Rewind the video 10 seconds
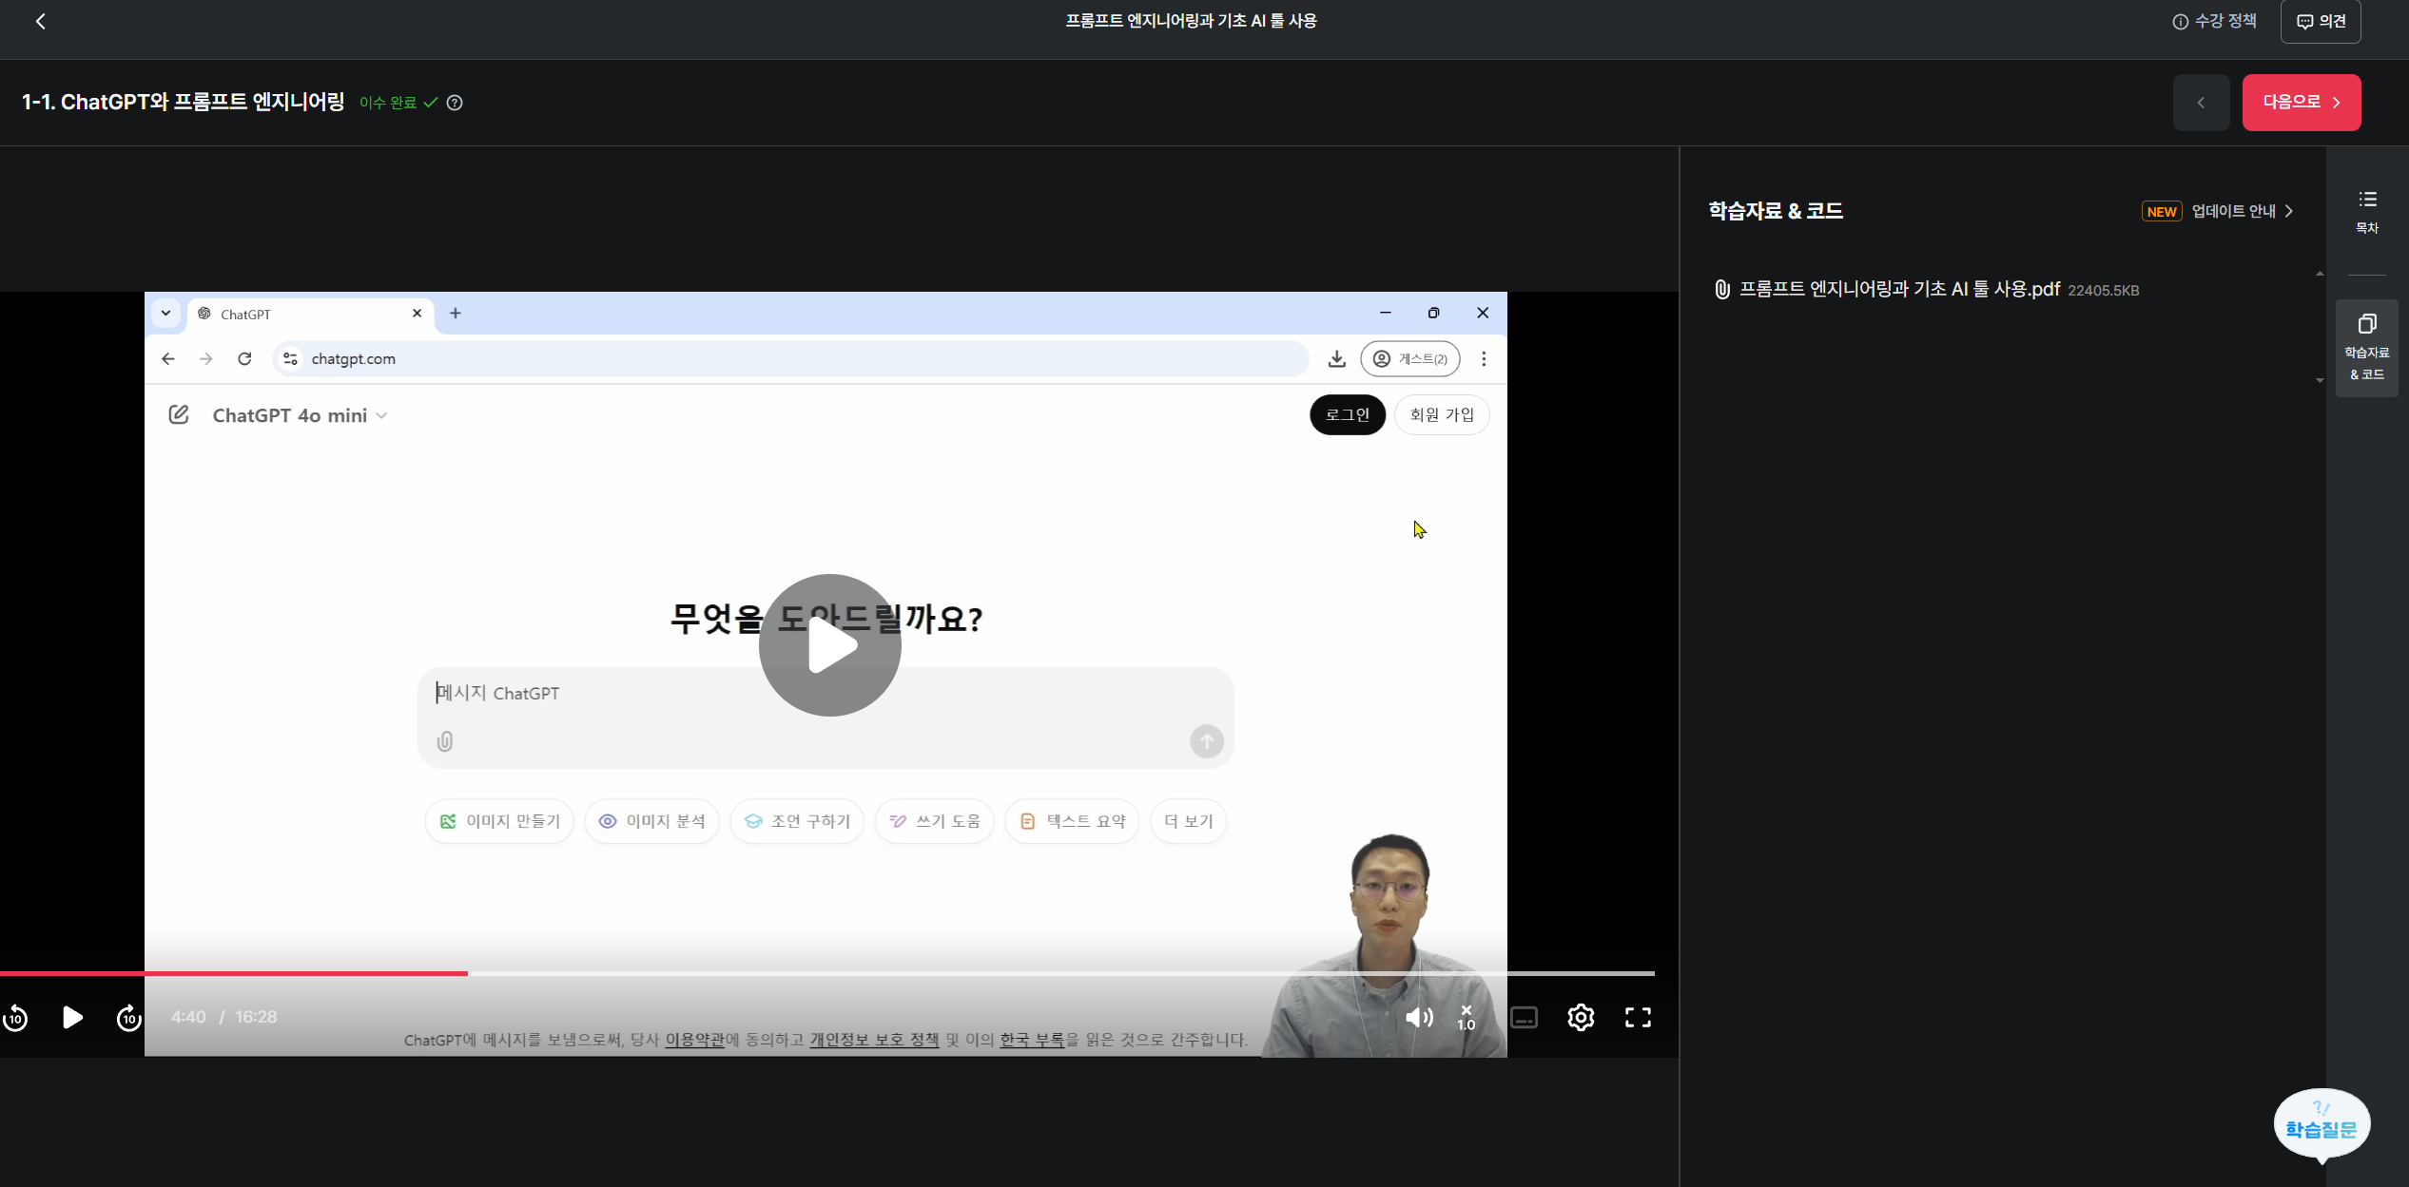Screen dimensions: 2409x1187 [15, 1018]
